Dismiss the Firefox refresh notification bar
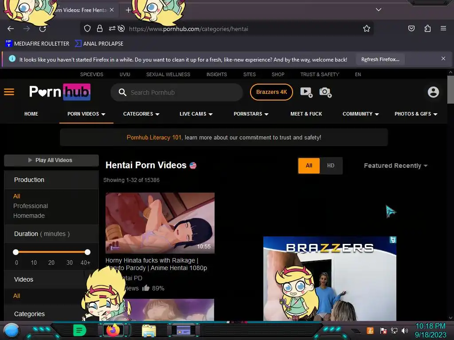This screenshot has height=340, width=454. (443, 59)
